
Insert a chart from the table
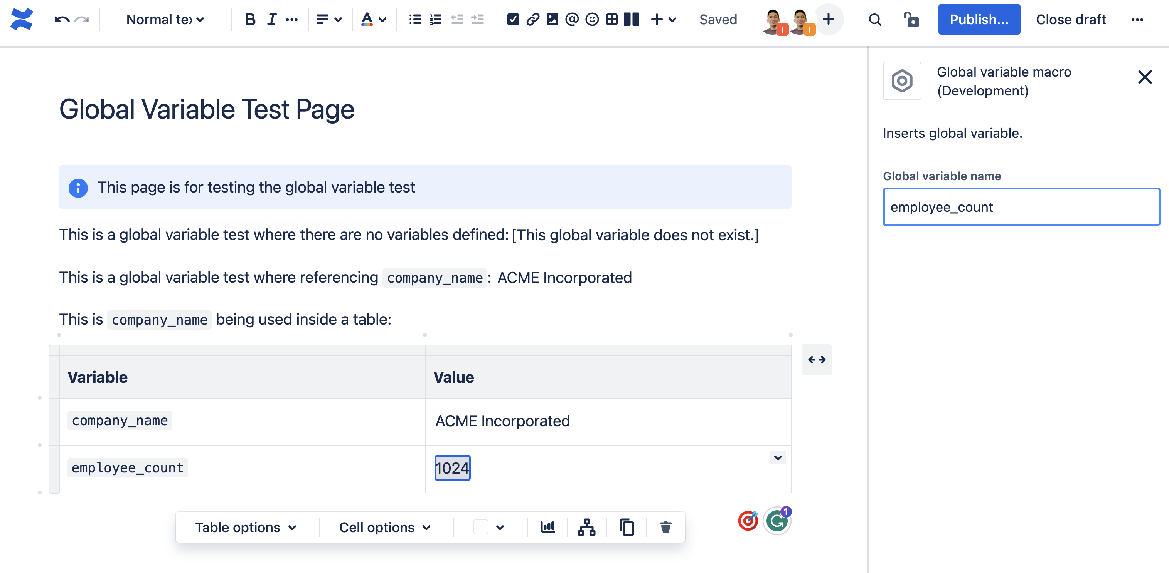[547, 527]
